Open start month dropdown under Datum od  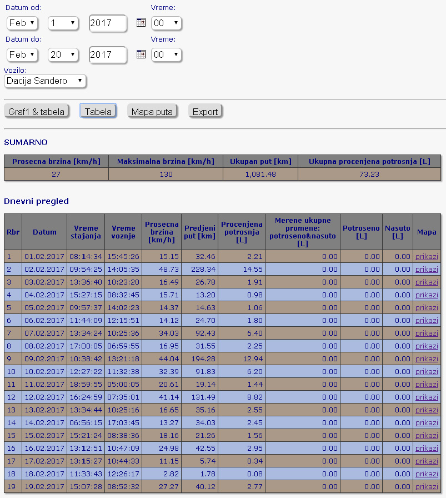[x=22, y=23]
